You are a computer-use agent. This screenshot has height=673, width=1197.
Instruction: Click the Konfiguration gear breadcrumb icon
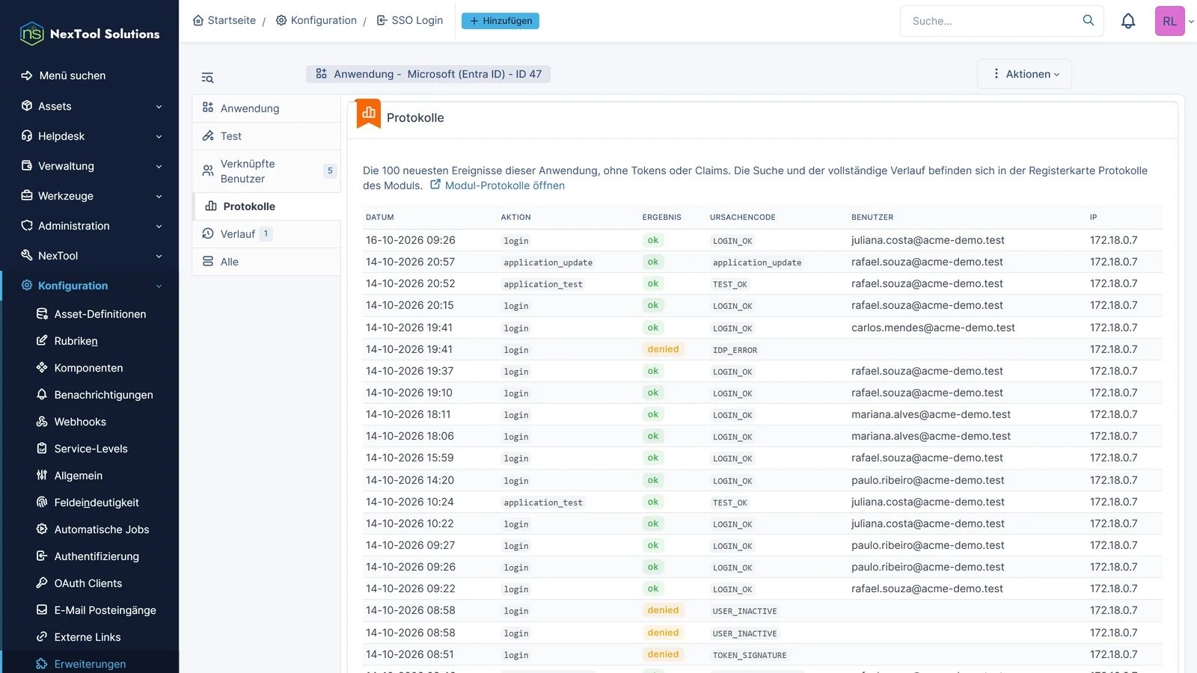(x=281, y=20)
